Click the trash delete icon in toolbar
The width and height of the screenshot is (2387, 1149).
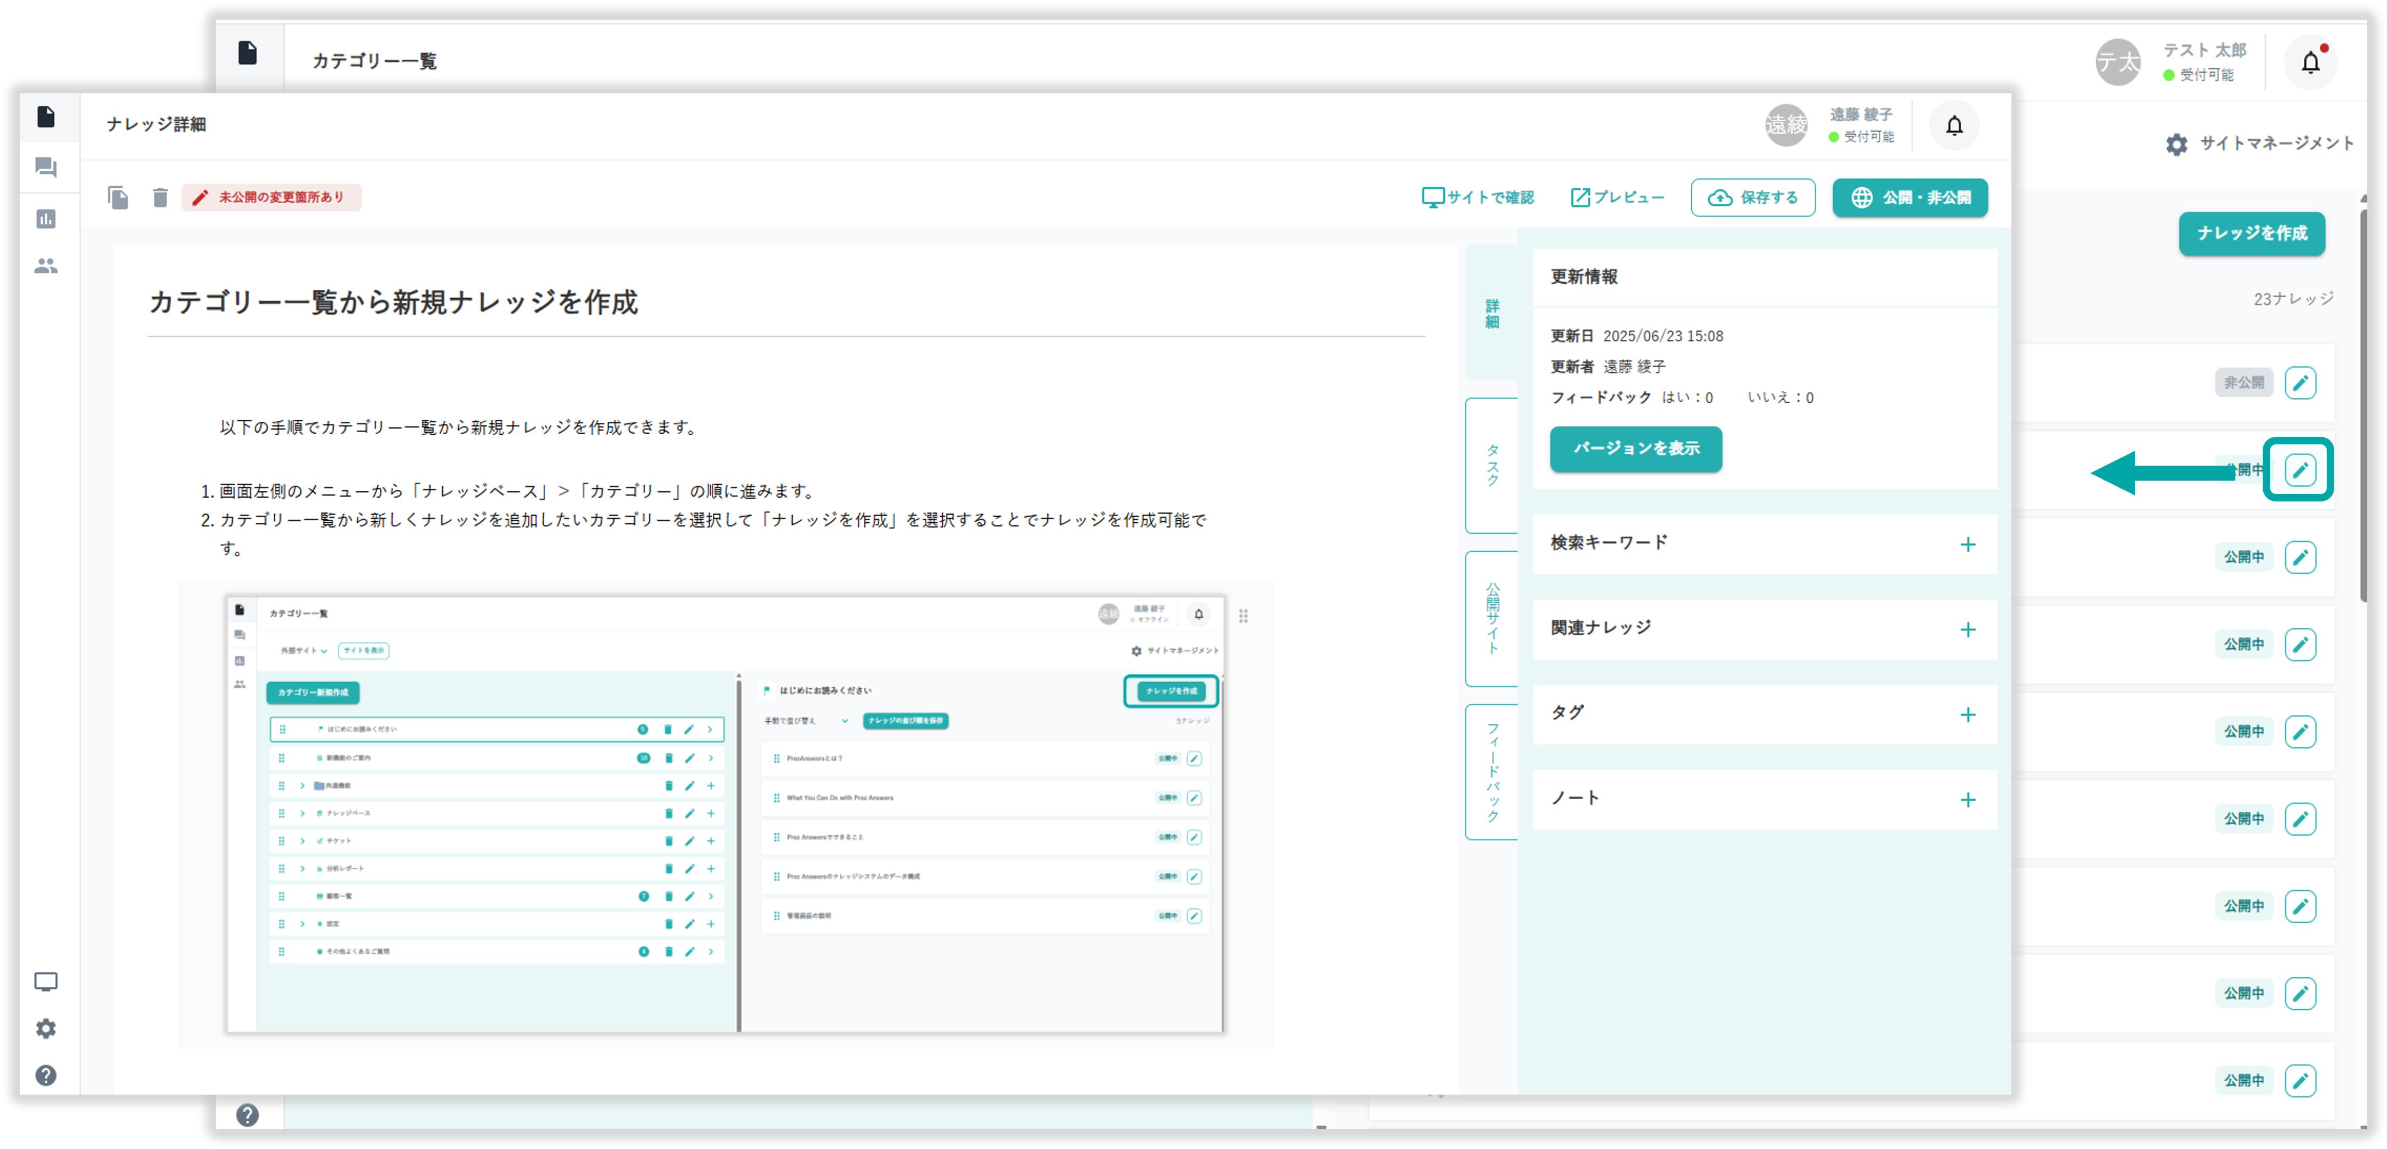(160, 197)
